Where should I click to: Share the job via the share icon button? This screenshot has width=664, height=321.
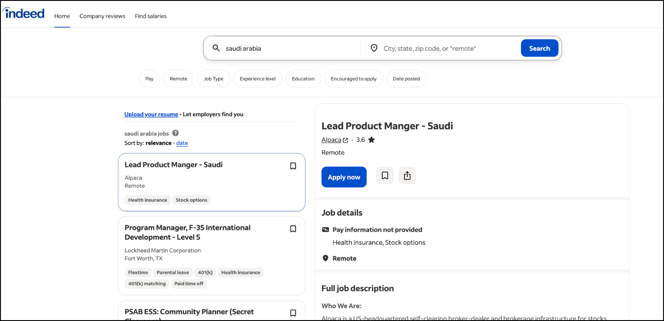click(407, 176)
